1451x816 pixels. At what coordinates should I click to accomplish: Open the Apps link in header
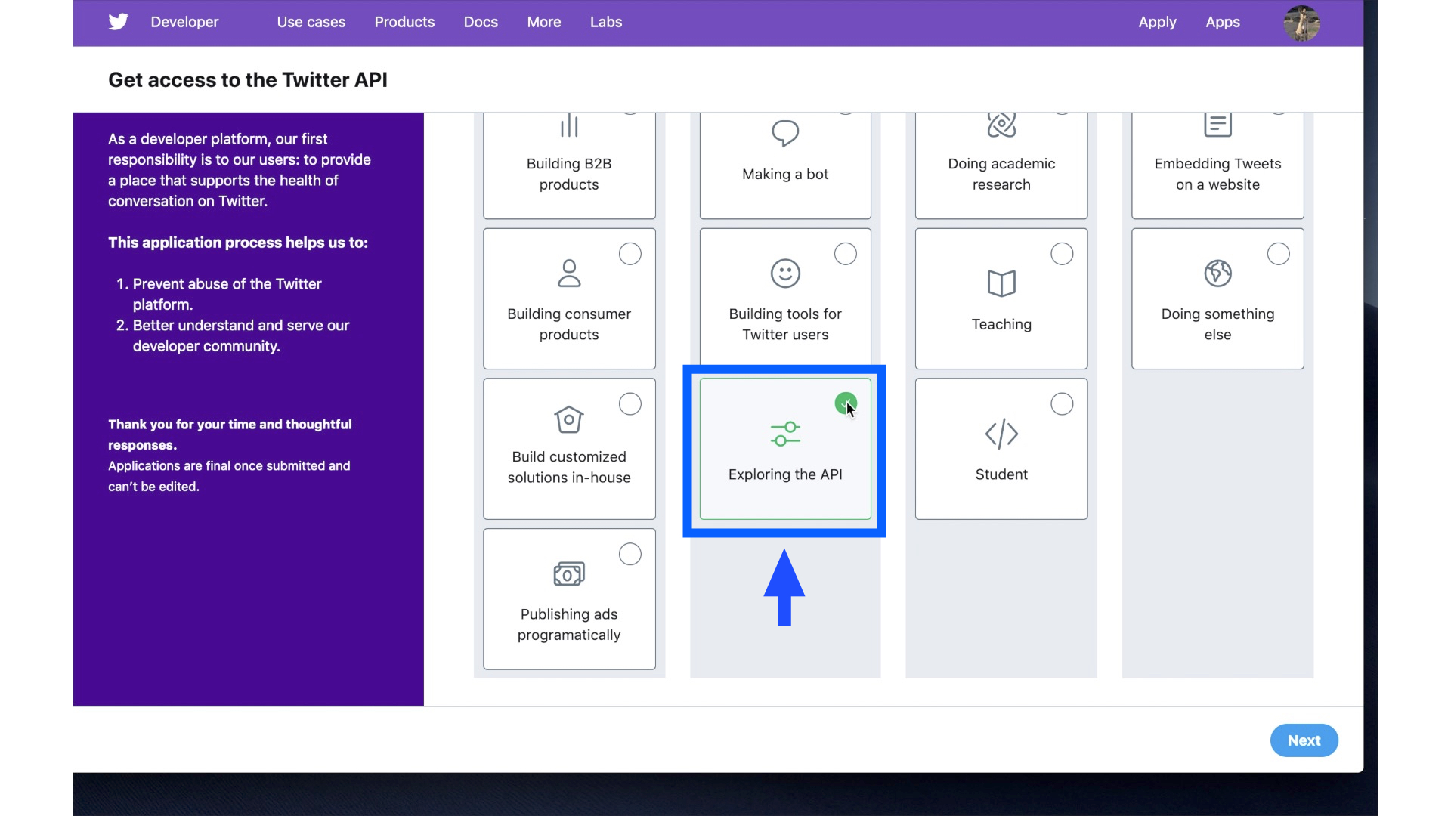coord(1223,22)
